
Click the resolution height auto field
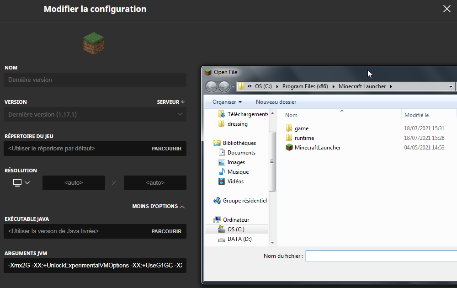(155, 183)
